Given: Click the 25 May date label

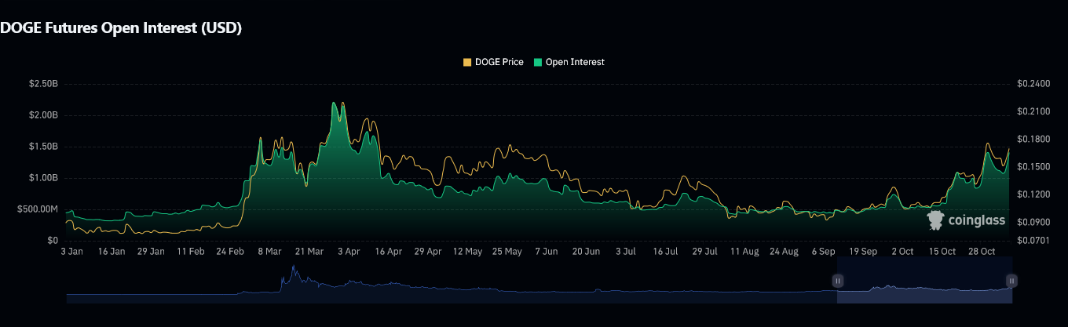Looking at the screenshot, I should (507, 252).
